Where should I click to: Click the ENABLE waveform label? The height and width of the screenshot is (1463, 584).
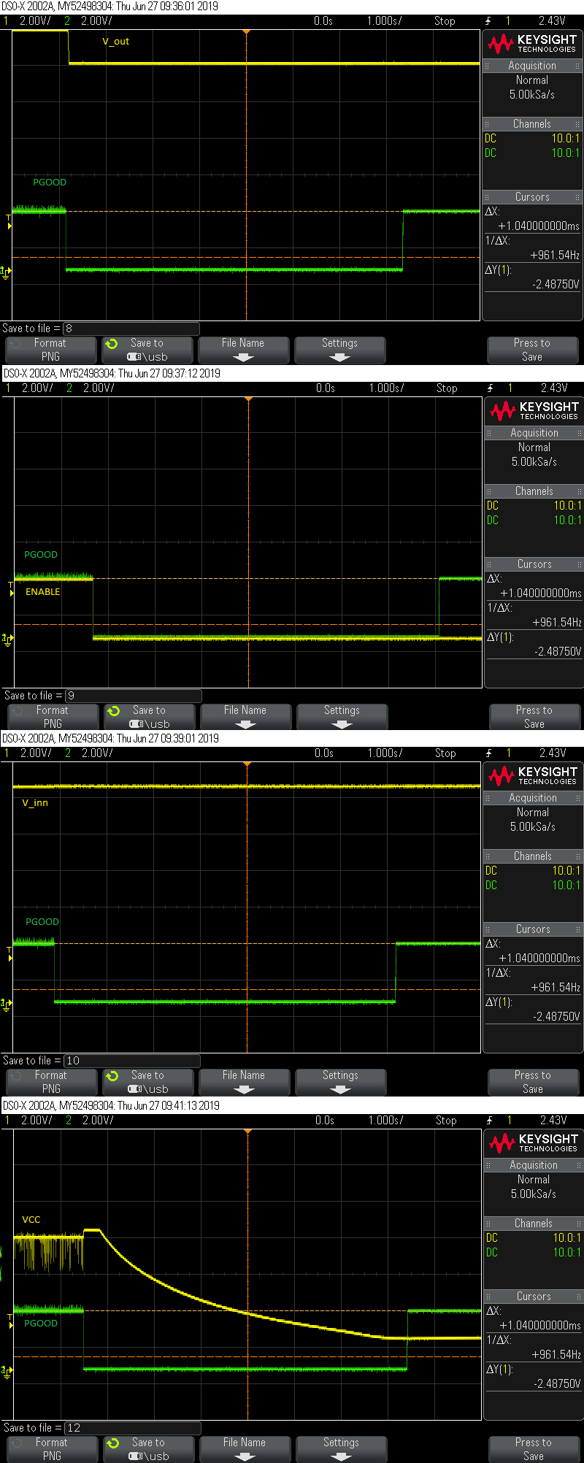click(x=43, y=592)
